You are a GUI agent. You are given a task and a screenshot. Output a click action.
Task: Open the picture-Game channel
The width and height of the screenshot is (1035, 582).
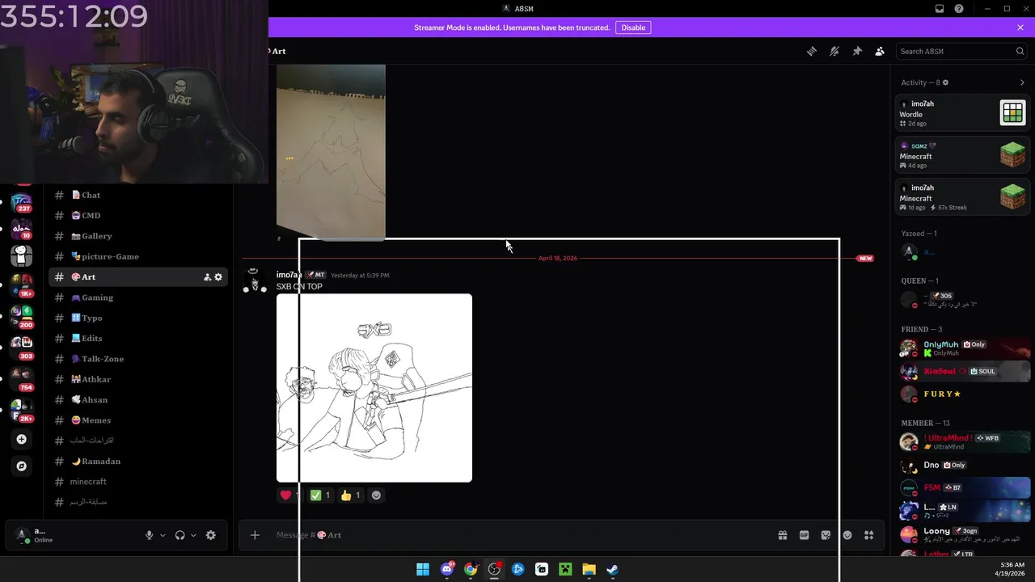(x=137, y=256)
